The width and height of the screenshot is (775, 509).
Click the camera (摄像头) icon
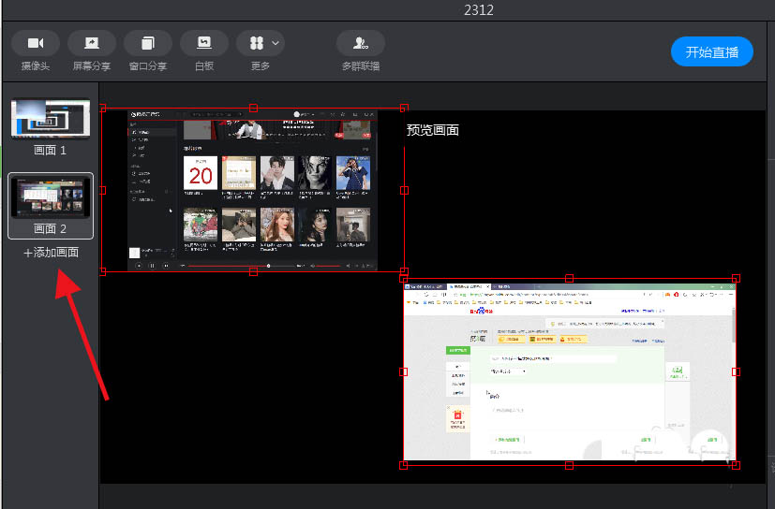[35, 43]
